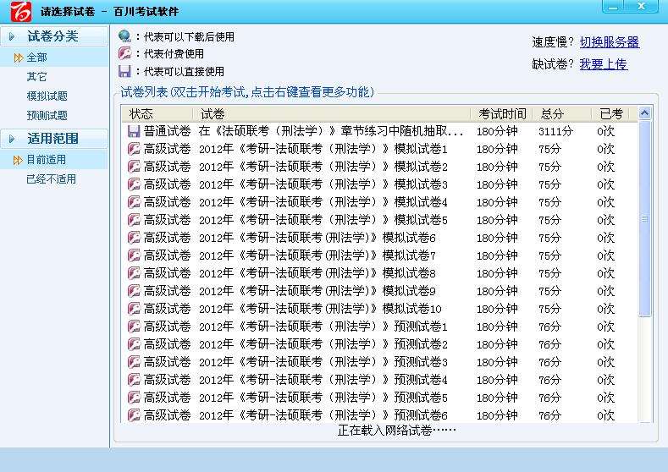668x472 pixels.
Task: Click 75分 cell in 模拟试卷3 row
Action: (549, 184)
